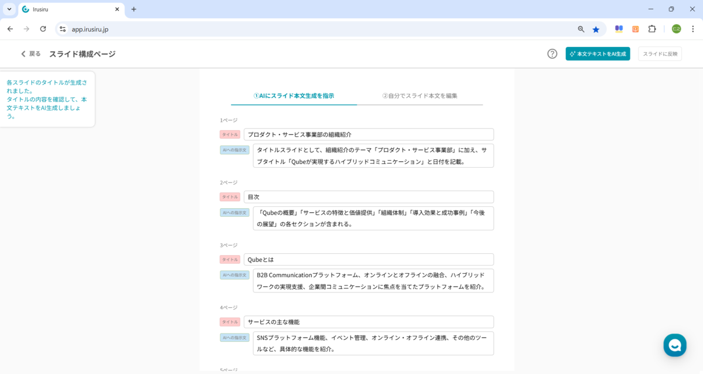Screen dimensions: 703x374
Task: Click the スライドに反映 button
Action: click(660, 54)
